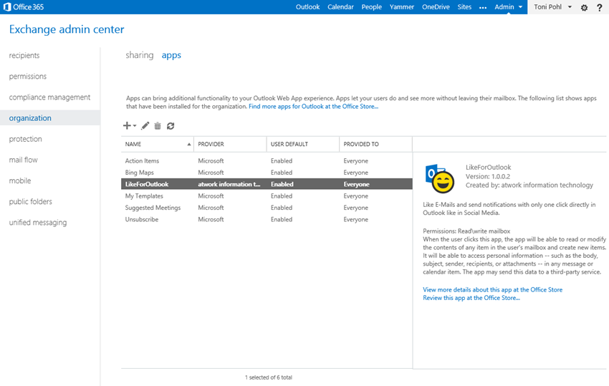609x386 pixels.
Task: Expand the more navigation ellipsis
Action: (x=483, y=7)
